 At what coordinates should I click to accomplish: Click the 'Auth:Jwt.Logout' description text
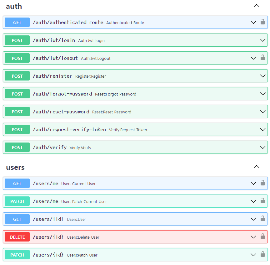click(96, 59)
